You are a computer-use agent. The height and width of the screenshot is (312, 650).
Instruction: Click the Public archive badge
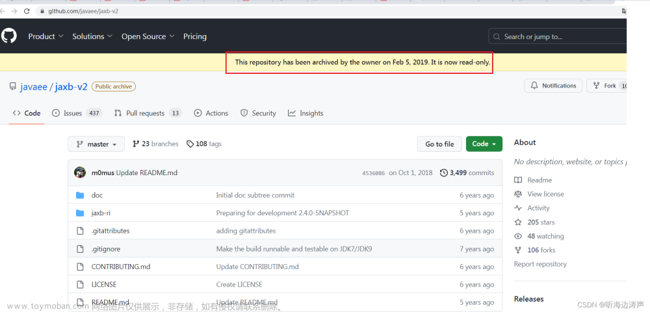[x=114, y=86]
